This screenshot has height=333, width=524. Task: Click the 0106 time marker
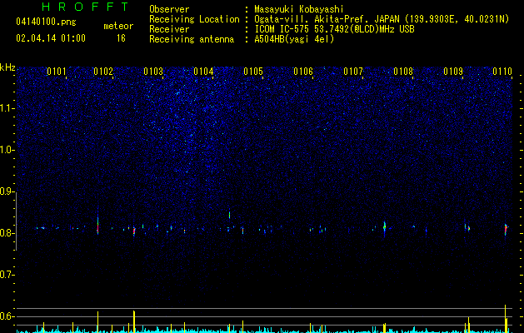303,72
